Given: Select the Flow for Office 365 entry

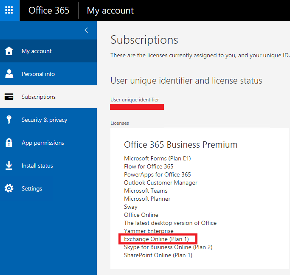Looking at the screenshot, I should click(x=149, y=166).
